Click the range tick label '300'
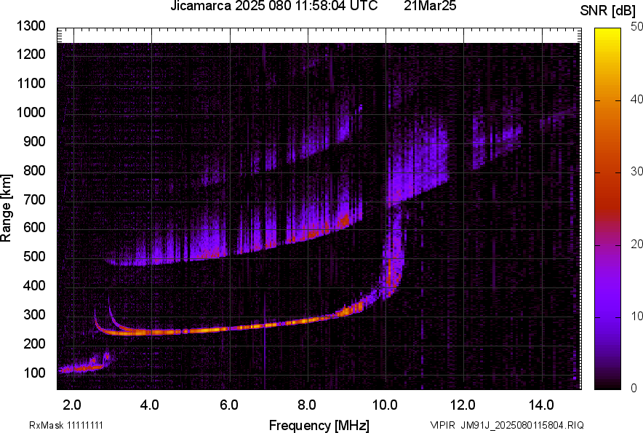This screenshot has height=433, width=643. tap(34, 314)
